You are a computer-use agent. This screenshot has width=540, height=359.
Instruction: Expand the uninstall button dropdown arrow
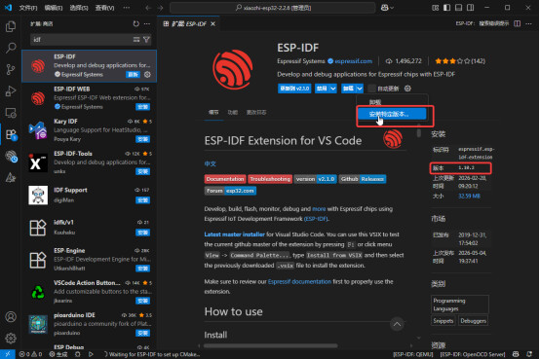pos(360,89)
